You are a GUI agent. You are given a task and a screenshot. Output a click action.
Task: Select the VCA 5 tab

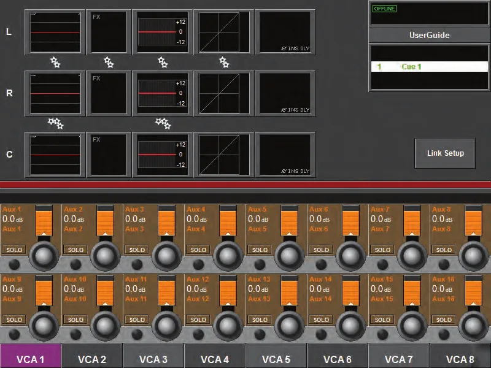[276, 356]
